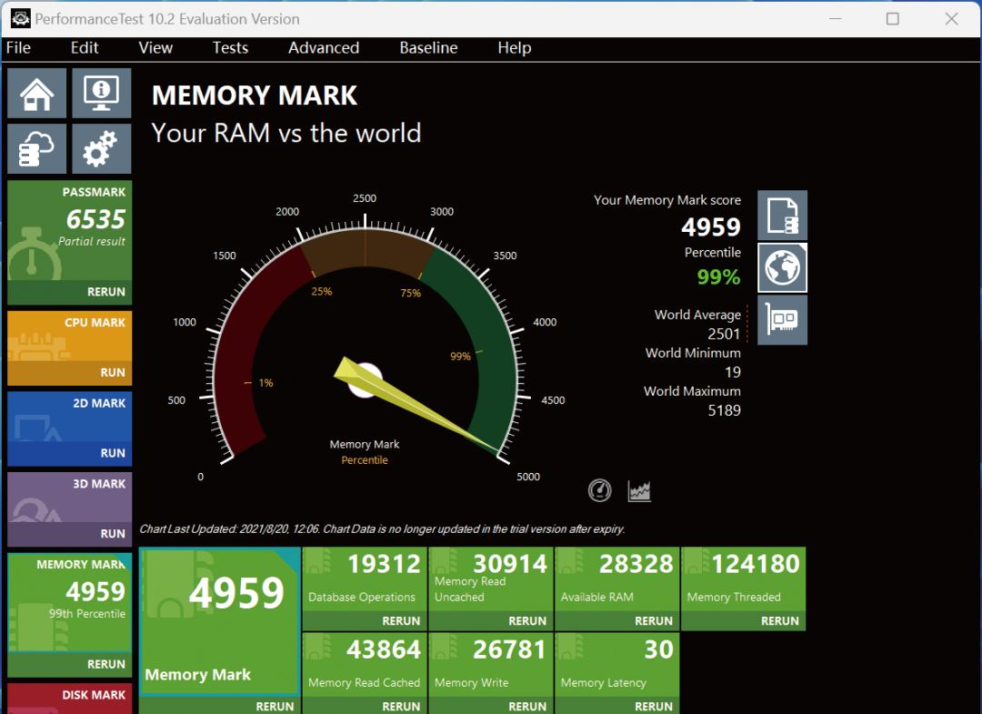Open the Baseline menu
Viewport: 982px width, 714px height.
click(428, 47)
